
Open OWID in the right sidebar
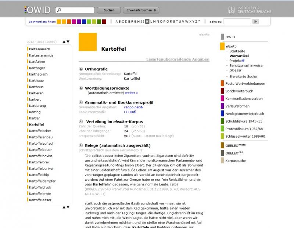(x=230, y=37)
